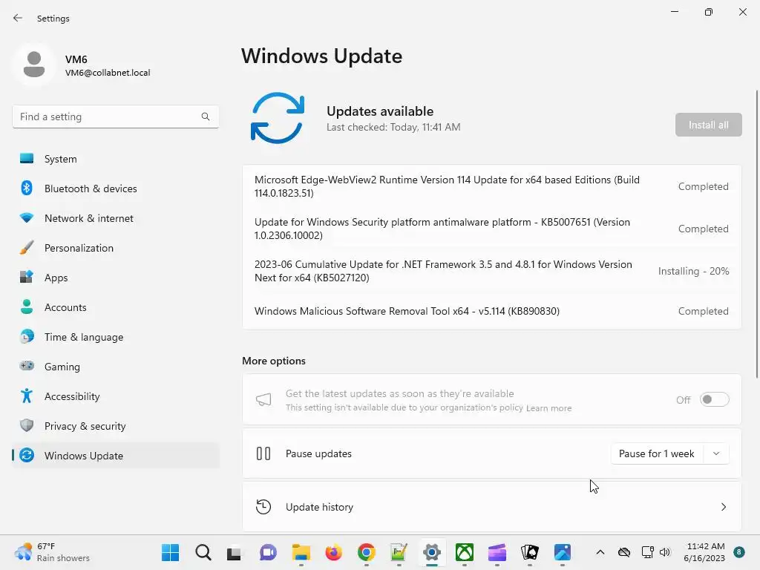Open the Clipchamp video editor in taskbar

[497, 552]
